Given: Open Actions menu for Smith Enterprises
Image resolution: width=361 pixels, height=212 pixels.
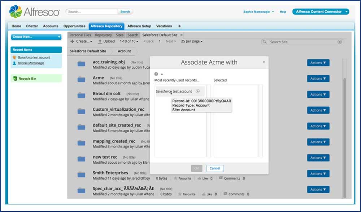Looking at the screenshot, I should tap(318, 174).
